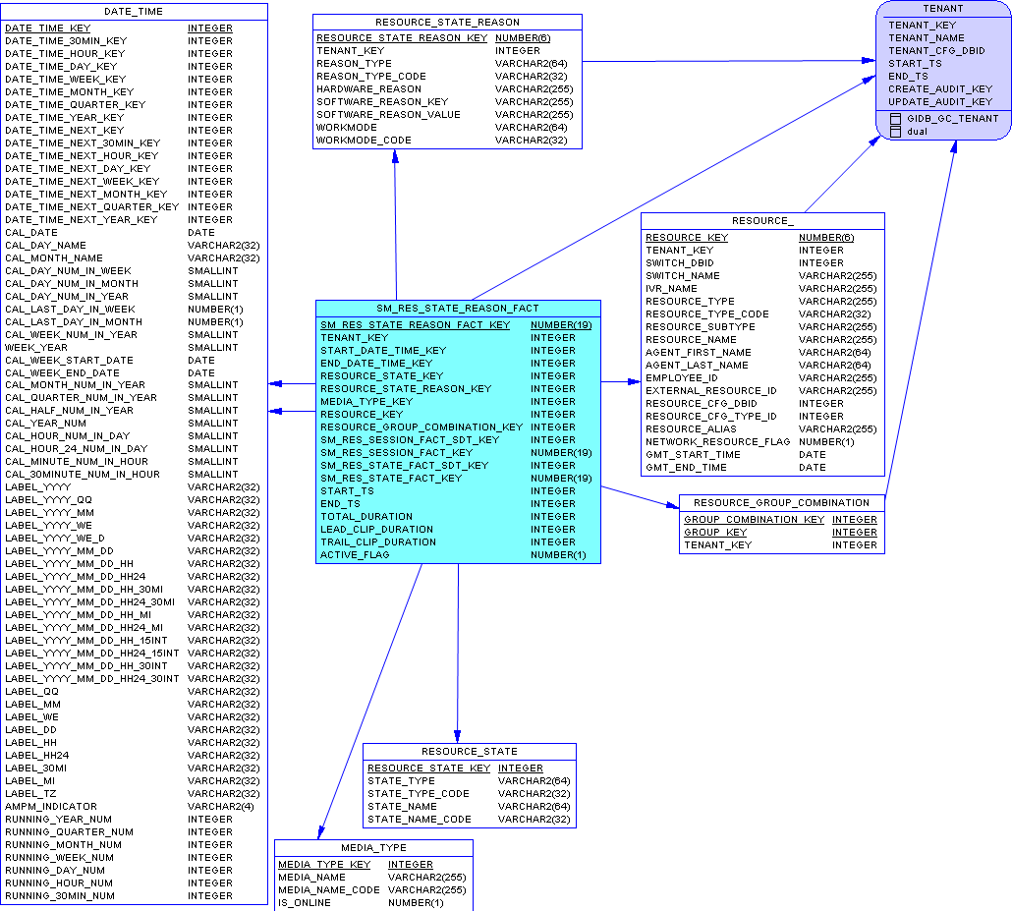Screen dimensions: 1012x911
Task: Click MEDIA_TYPE_KEY in the fact table
Action: [366, 402]
